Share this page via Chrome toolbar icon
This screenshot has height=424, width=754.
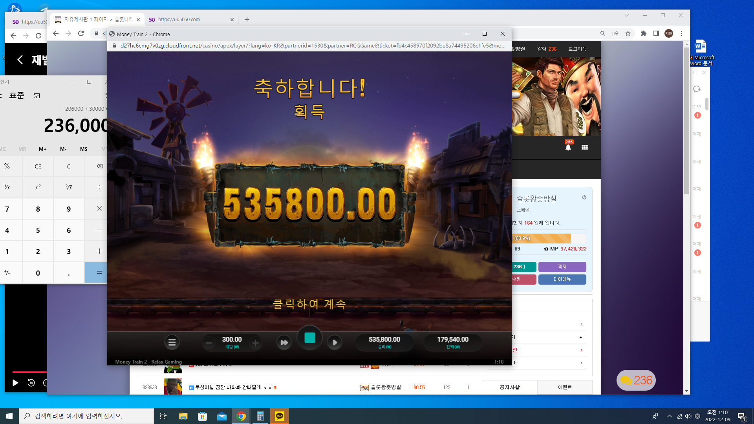[615, 33]
